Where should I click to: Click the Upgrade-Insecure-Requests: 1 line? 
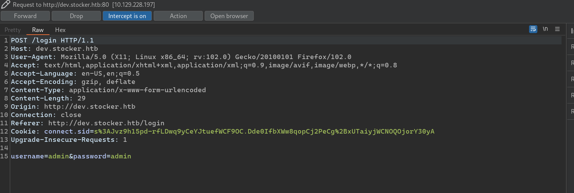[69, 140]
